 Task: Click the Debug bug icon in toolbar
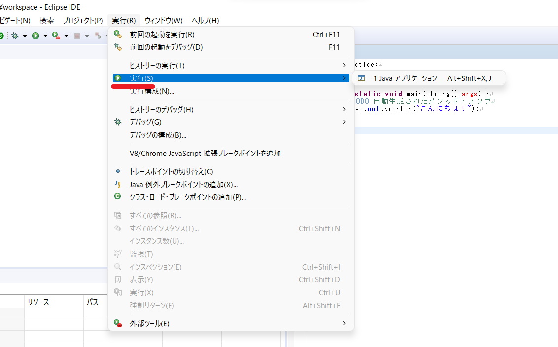coord(15,36)
